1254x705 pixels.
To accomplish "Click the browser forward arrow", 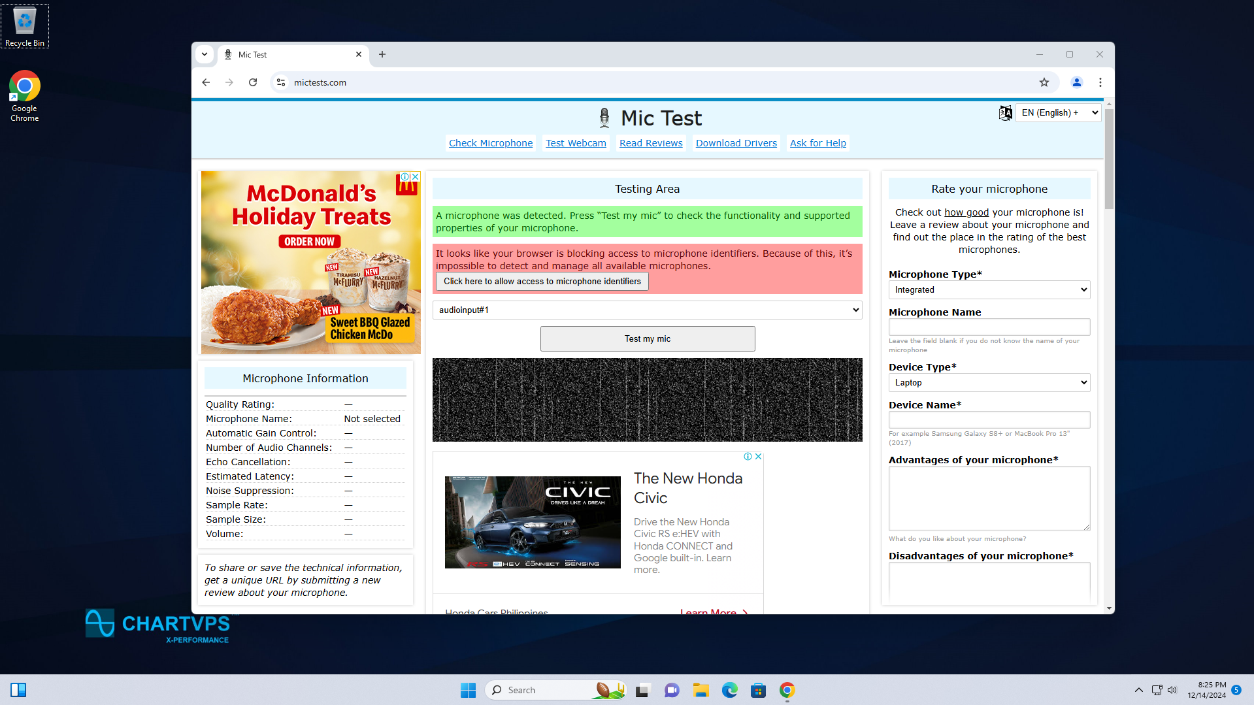I will pos(229,82).
